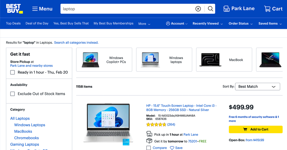
Task: Open the Sort By Best Match dropdown
Action: (258, 86)
